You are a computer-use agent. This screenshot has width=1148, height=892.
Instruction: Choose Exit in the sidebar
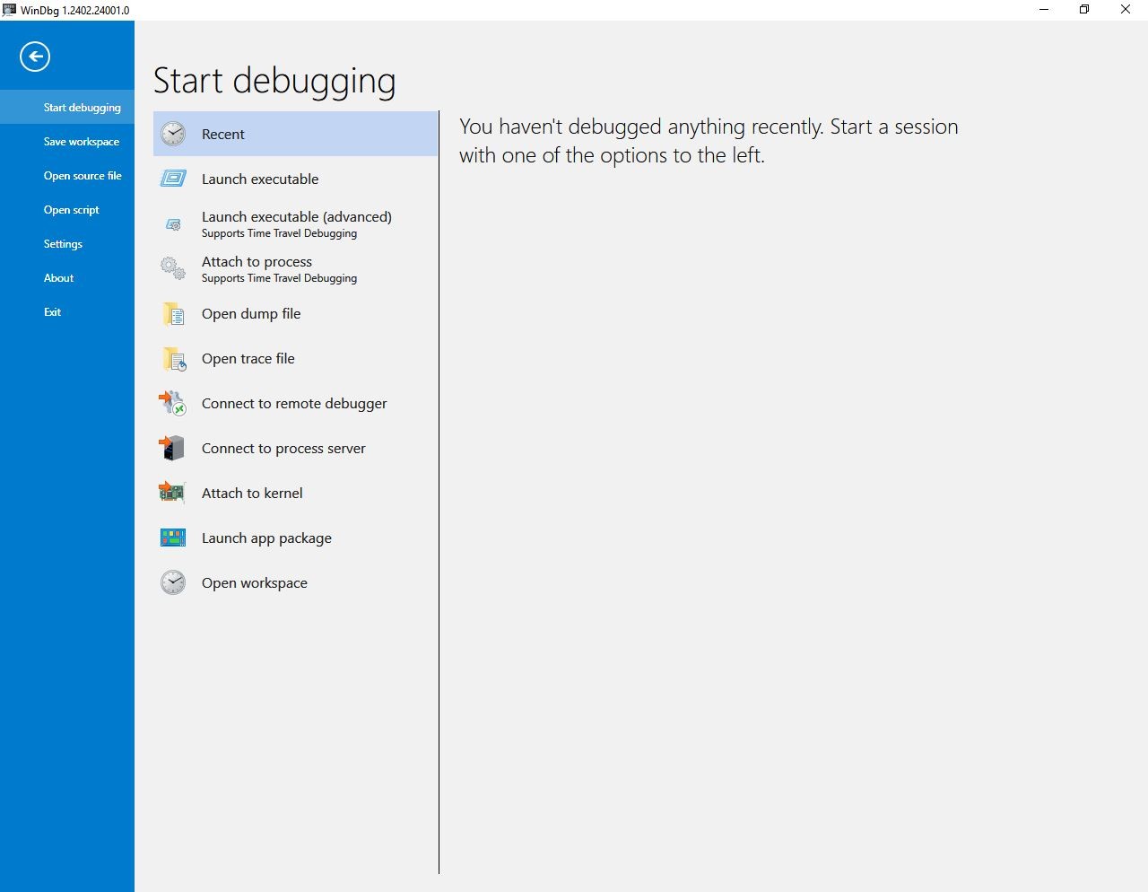[x=67, y=311]
